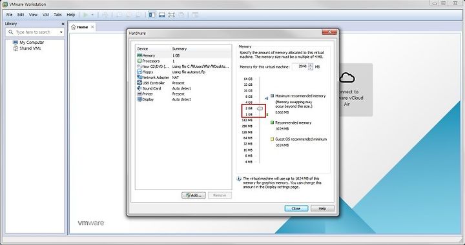The height and width of the screenshot is (245, 465).
Task: Select the New CD/DVD device icon
Action: [x=139, y=66]
